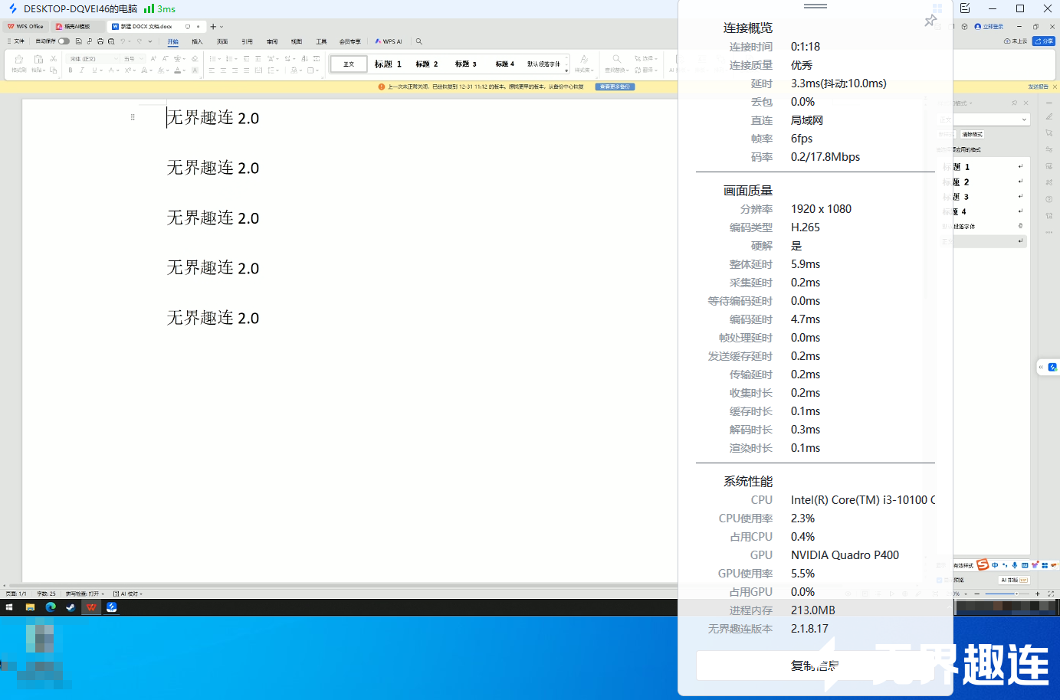This screenshot has width=1060, height=700.
Task: Switch to the 开始 ribbon tab
Action: [x=173, y=42]
